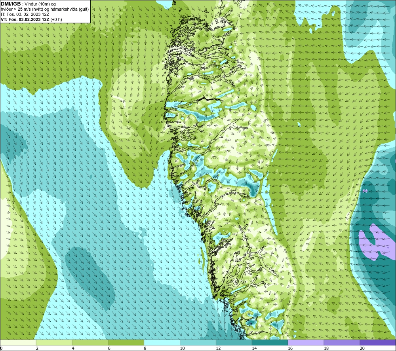Click the 'VT: Fös. 03.02.2023 12Z' line
396x351 pixels.
click(25, 19)
